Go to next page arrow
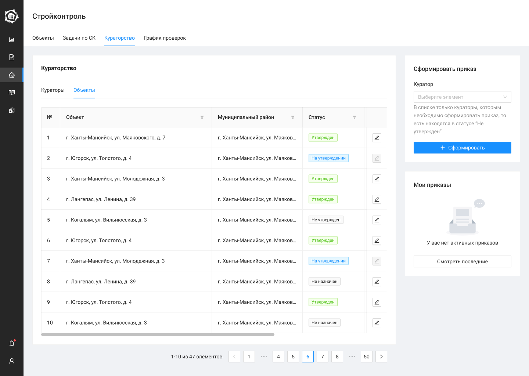Image resolution: width=529 pixels, height=376 pixels. click(x=381, y=357)
